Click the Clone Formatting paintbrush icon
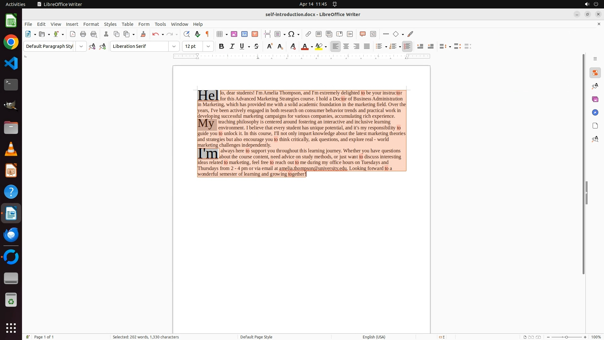This screenshot has height=340, width=604. tap(143, 34)
